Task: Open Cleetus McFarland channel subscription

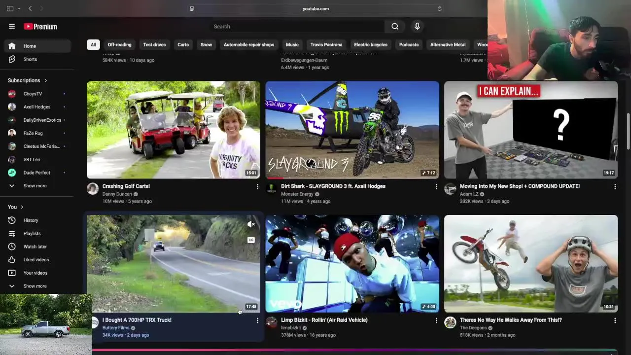Action: pyautogui.click(x=37, y=146)
